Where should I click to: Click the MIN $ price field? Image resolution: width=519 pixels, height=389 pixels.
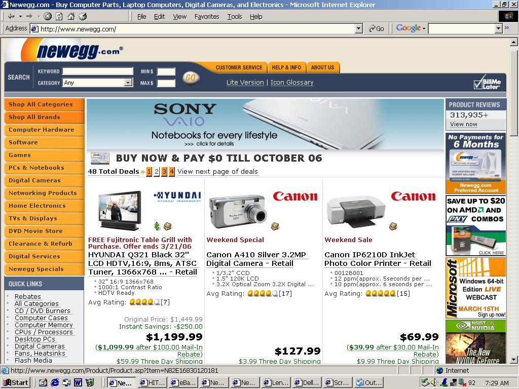[166, 71]
